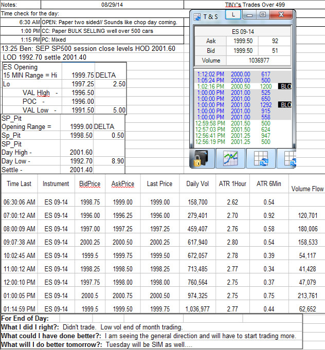Image resolution: width=325 pixels, height=350 pixels.
Task: Click the date cell 08/29/14
Action: [x=112, y=5]
